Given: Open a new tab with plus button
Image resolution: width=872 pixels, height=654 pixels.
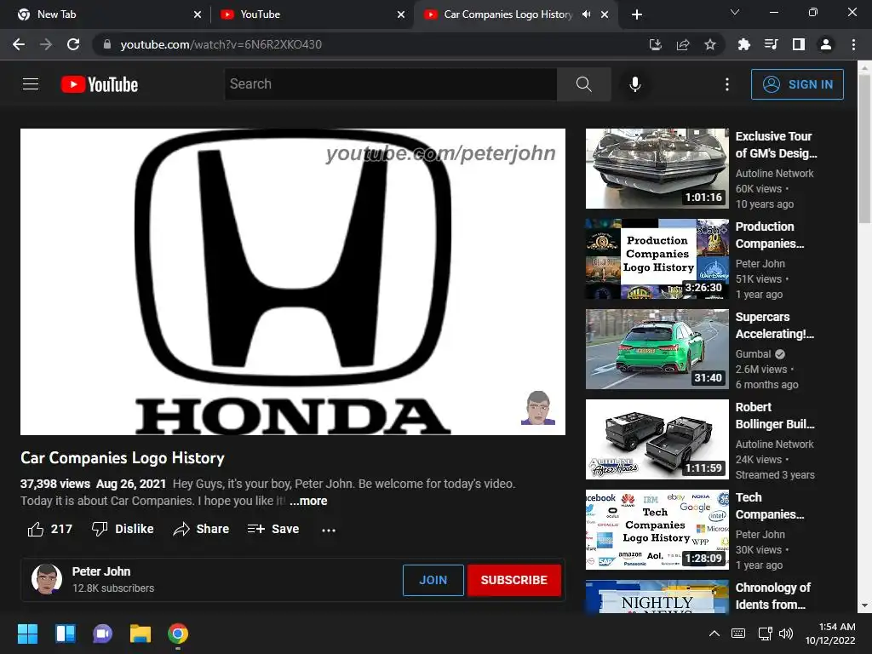Looking at the screenshot, I should pyautogui.click(x=637, y=15).
